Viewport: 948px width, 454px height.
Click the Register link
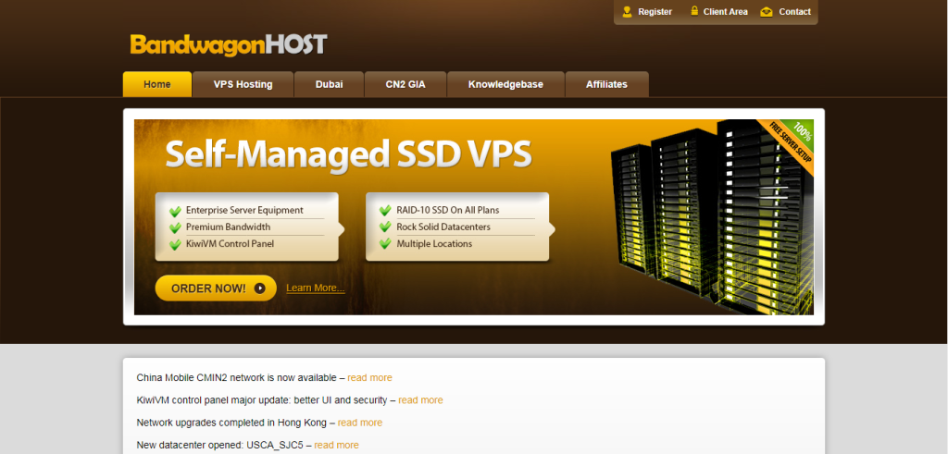coord(655,11)
